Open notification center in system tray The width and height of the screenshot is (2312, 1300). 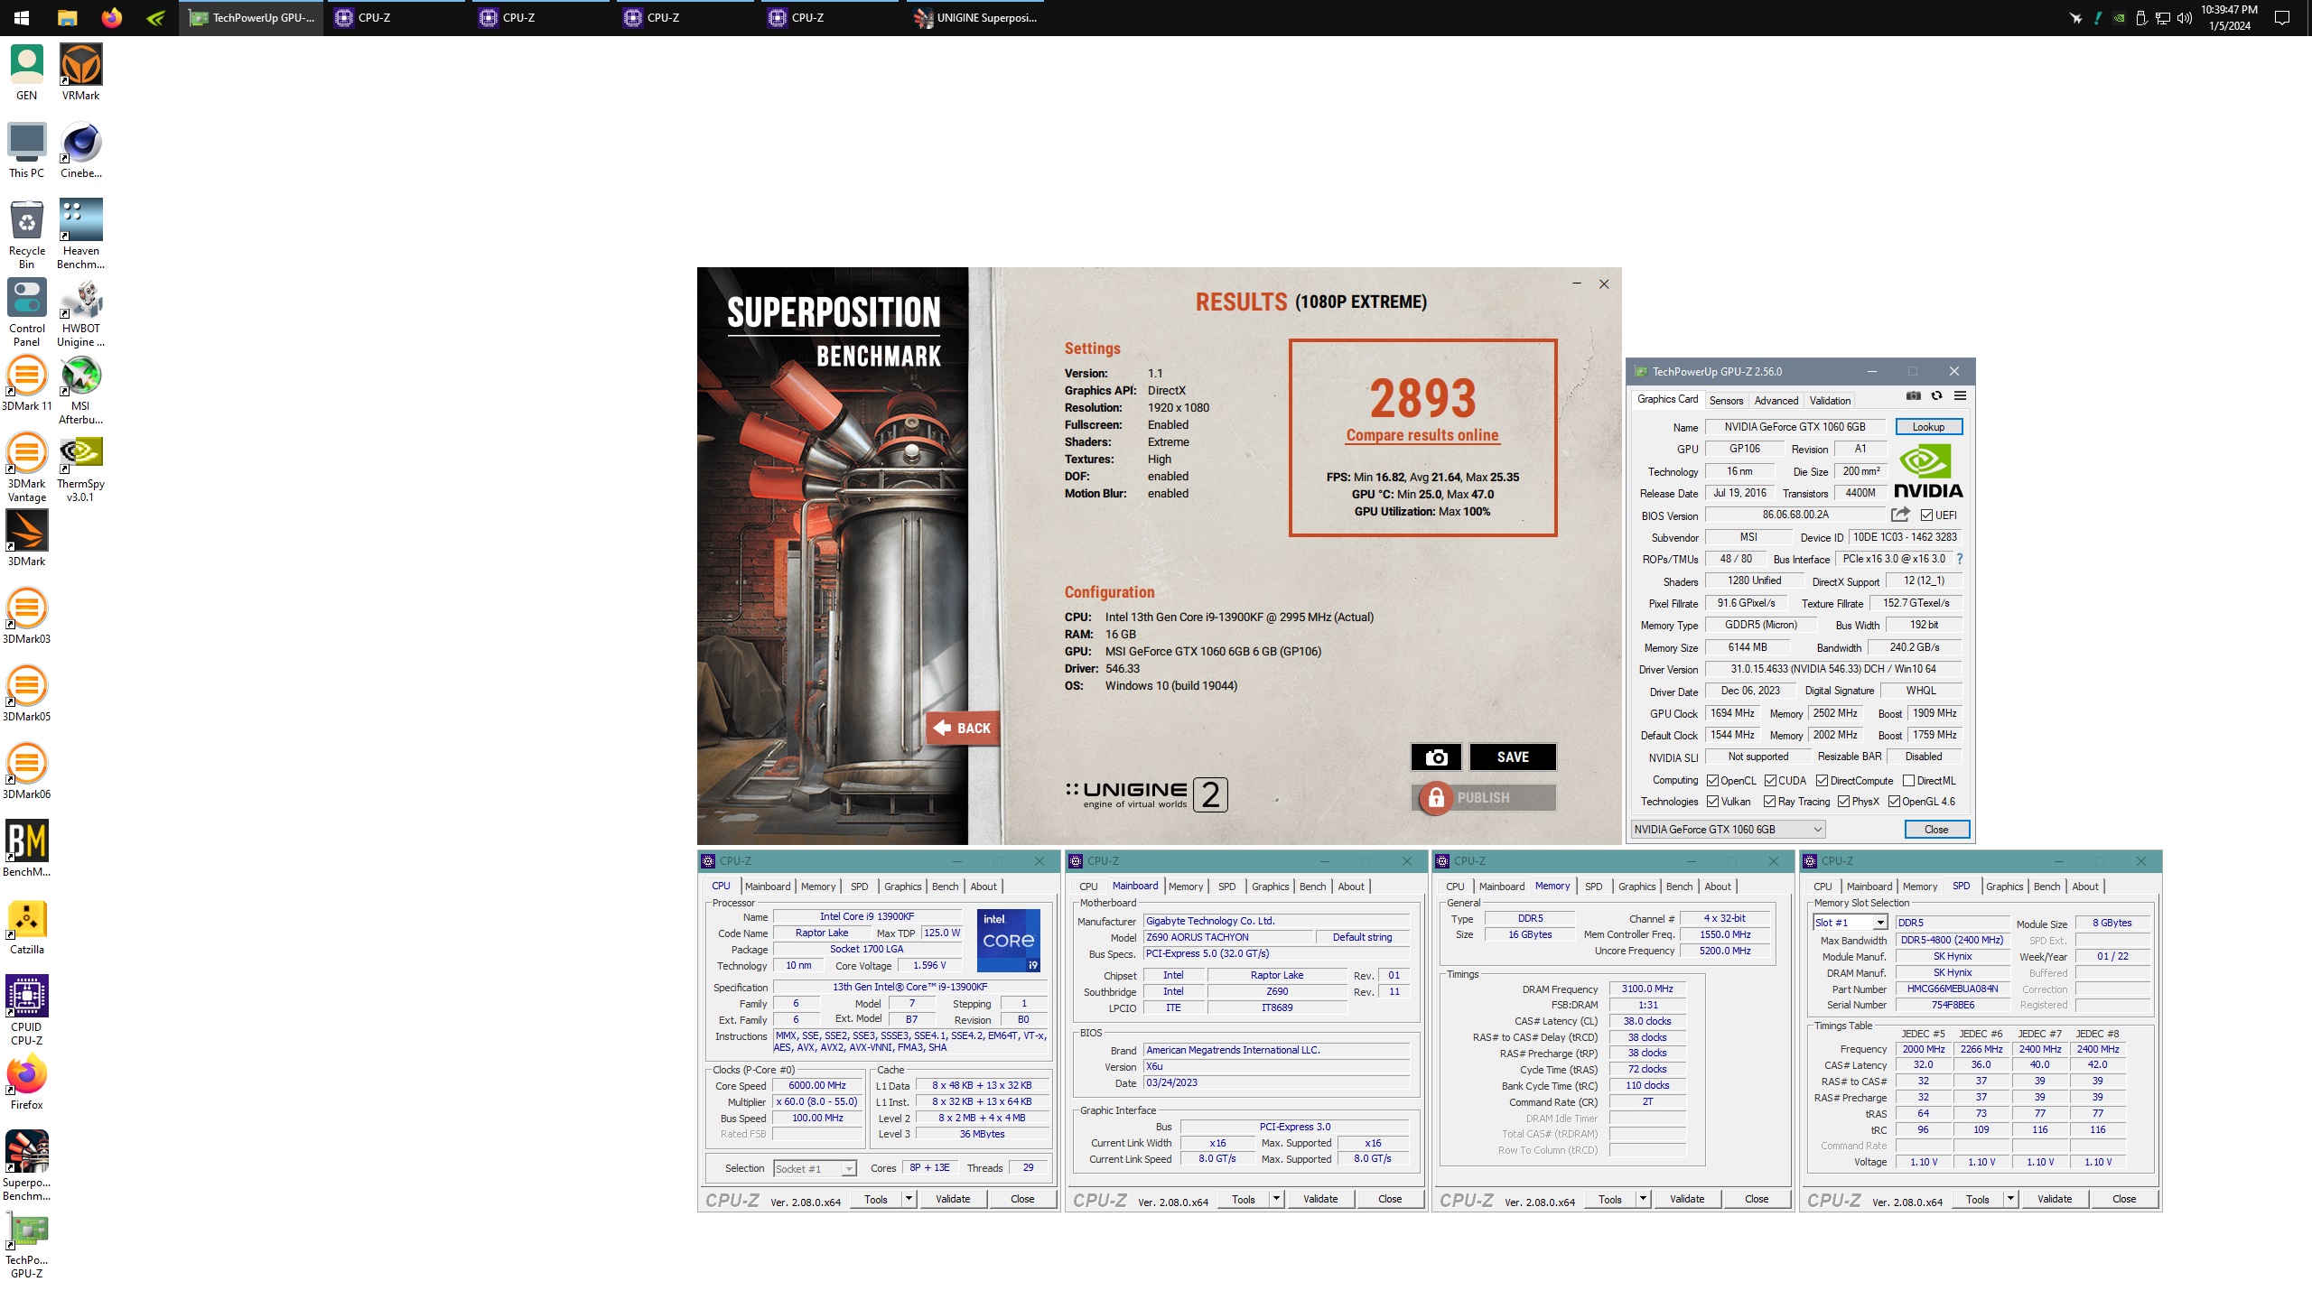click(x=2282, y=17)
